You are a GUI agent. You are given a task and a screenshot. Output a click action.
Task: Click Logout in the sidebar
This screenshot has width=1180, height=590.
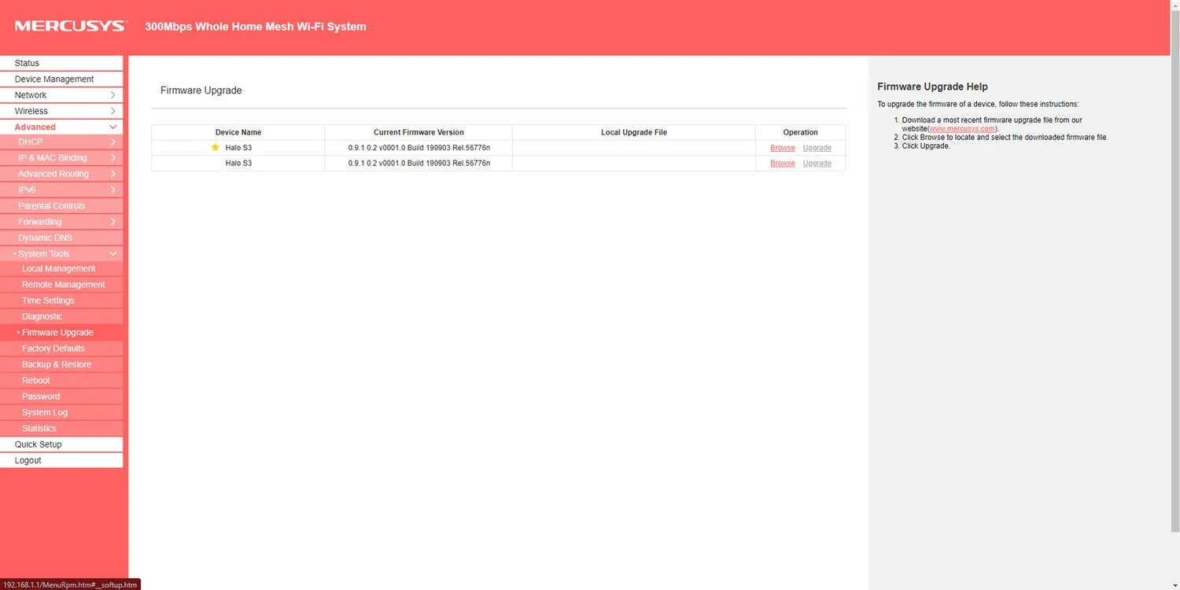pyautogui.click(x=61, y=460)
